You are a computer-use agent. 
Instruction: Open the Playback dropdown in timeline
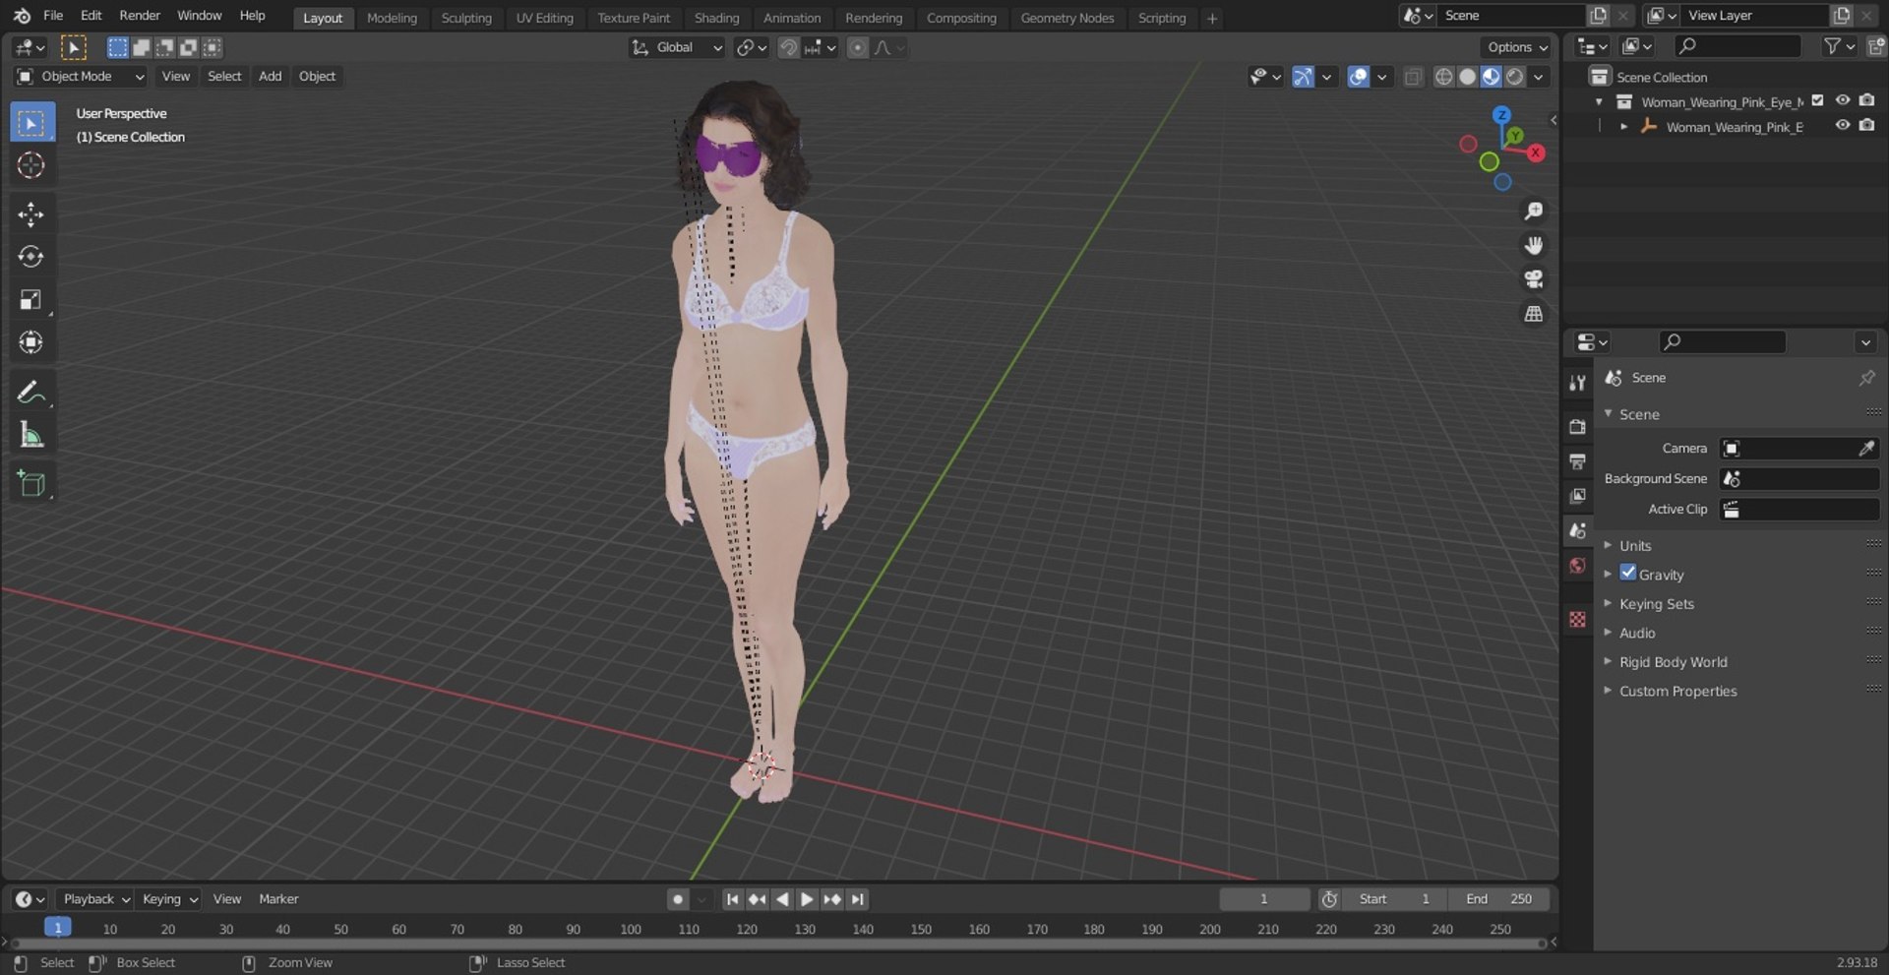click(x=95, y=899)
